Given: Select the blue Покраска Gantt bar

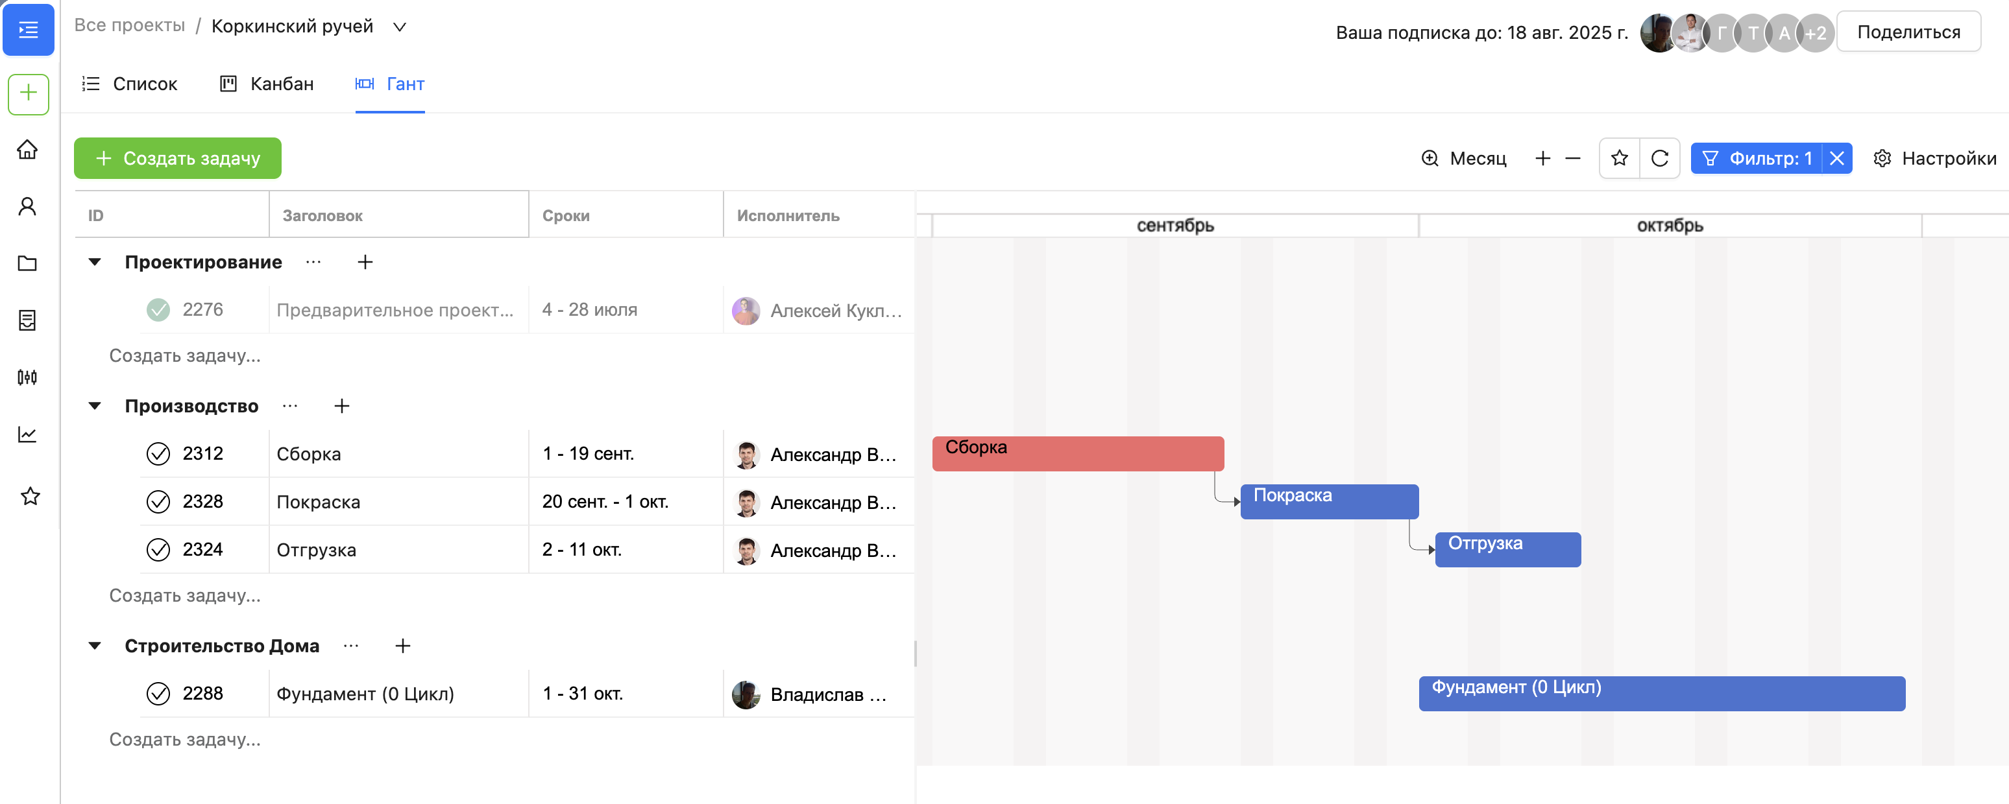Looking at the screenshot, I should pos(1329,502).
